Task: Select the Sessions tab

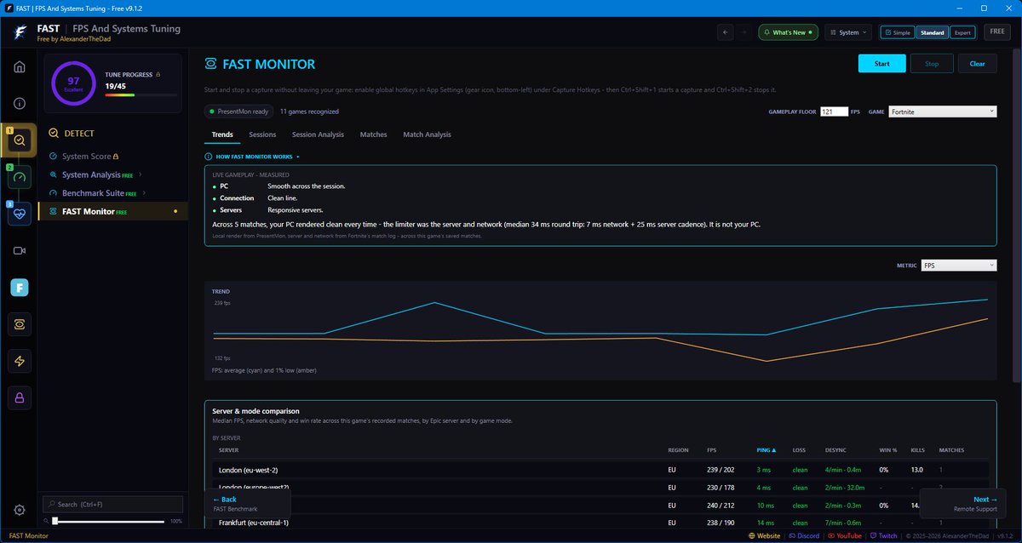Action: point(262,134)
